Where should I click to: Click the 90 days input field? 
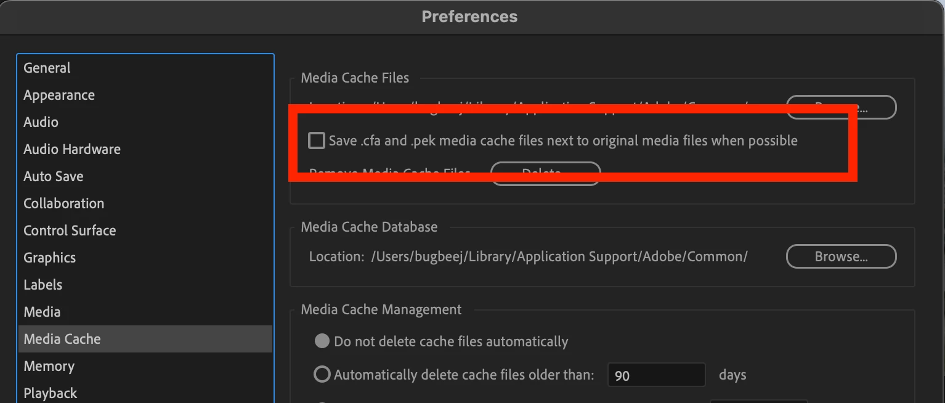tap(655, 375)
